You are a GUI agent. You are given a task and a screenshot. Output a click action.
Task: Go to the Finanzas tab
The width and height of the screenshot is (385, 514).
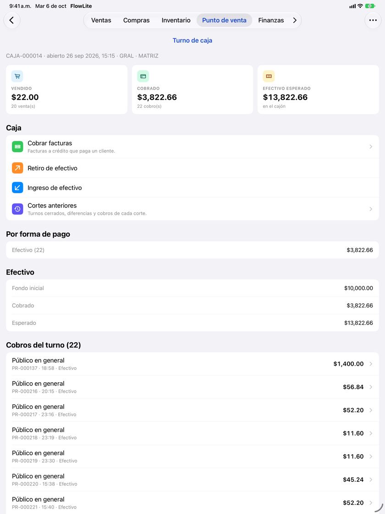pyautogui.click(x=271, y=20)
